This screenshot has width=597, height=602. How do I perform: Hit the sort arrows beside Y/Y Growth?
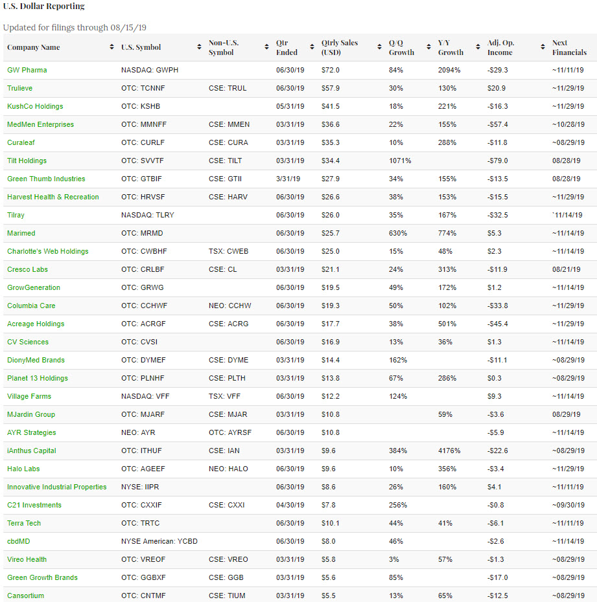[x=478, y=48]
